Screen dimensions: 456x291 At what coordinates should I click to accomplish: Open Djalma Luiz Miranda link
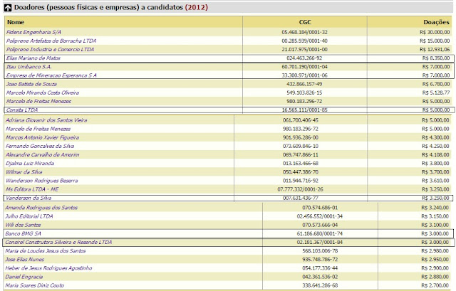pos(30,164)
